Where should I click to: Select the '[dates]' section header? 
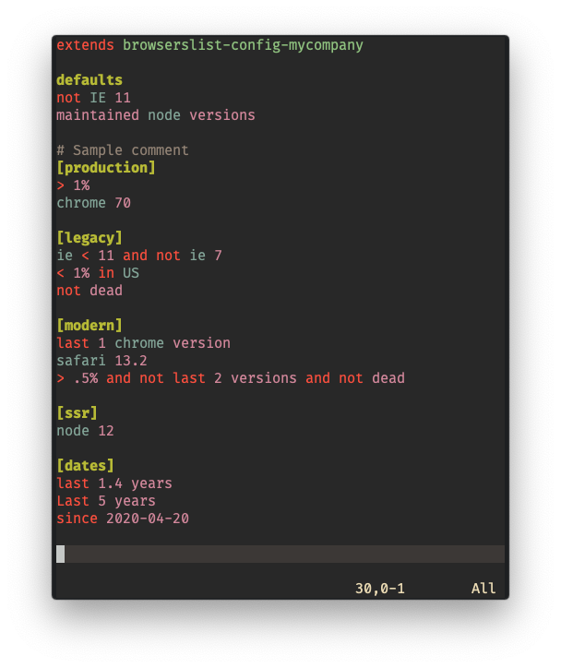click(x=85, y=466)
